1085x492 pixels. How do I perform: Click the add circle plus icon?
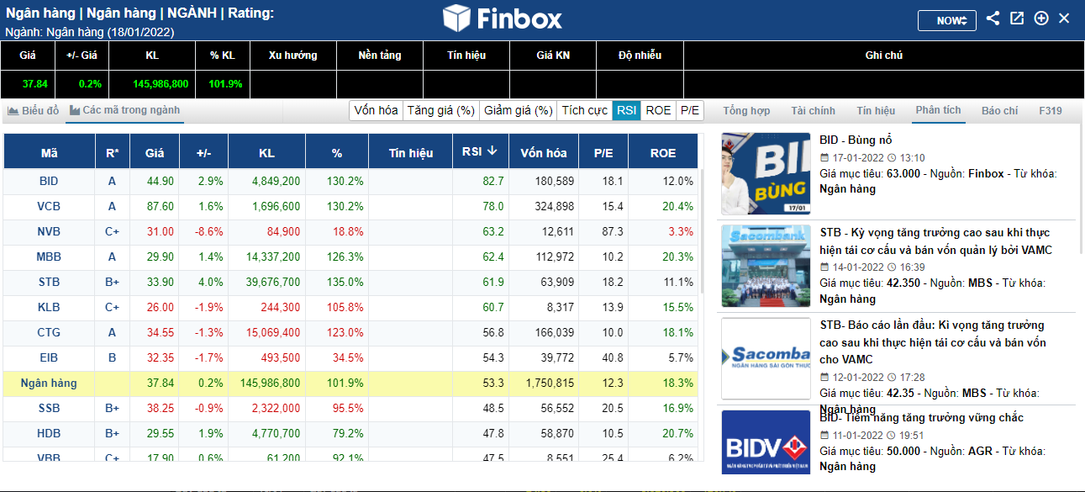click(1041, 19)
